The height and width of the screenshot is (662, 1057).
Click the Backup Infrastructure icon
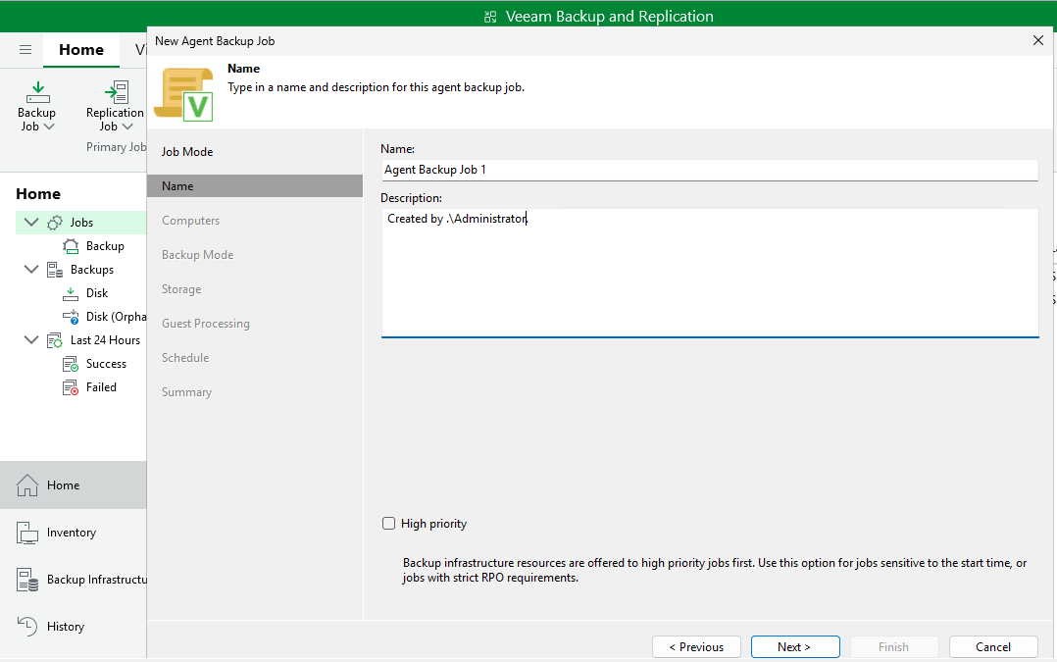click(x=27, y=580)
